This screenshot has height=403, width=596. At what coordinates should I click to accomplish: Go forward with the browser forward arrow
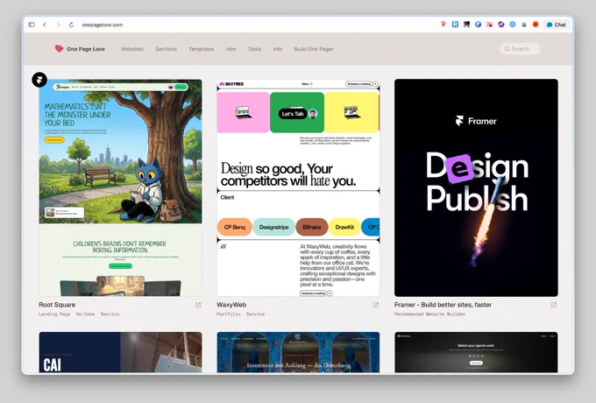tap(58, 25)
